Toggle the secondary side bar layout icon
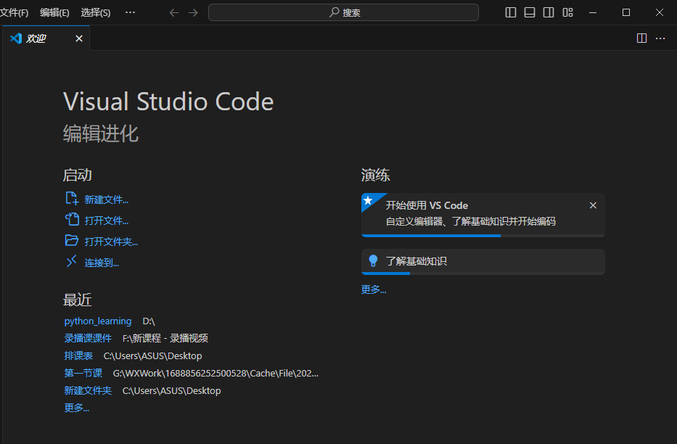 [549, 12]
